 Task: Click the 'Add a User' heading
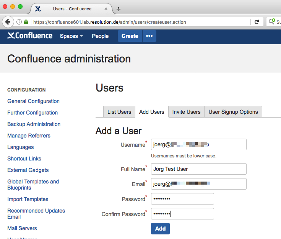119,131
